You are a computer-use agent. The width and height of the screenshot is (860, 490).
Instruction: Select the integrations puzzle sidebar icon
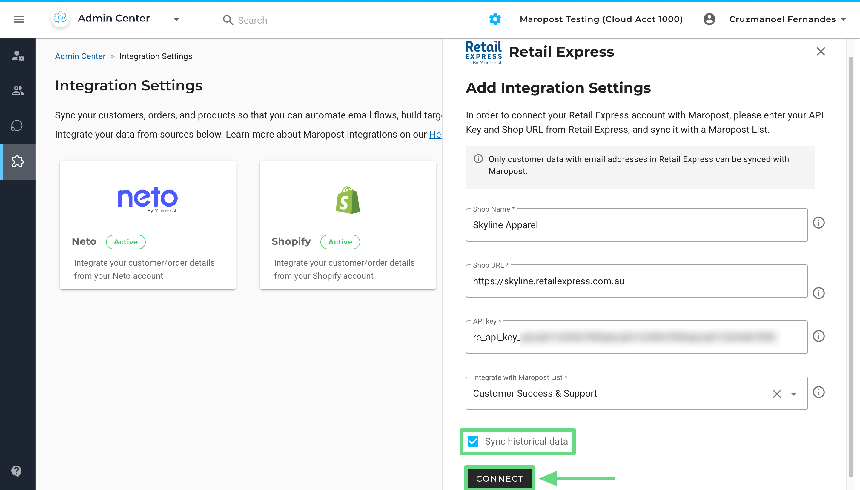(x=18, y=161)
